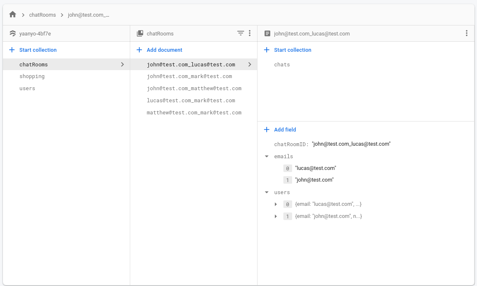Screen dimensions: 477x286
Task: Click chevron arrow on john@test.com_lucas@test.com row
Action: (x=250, y=64)
